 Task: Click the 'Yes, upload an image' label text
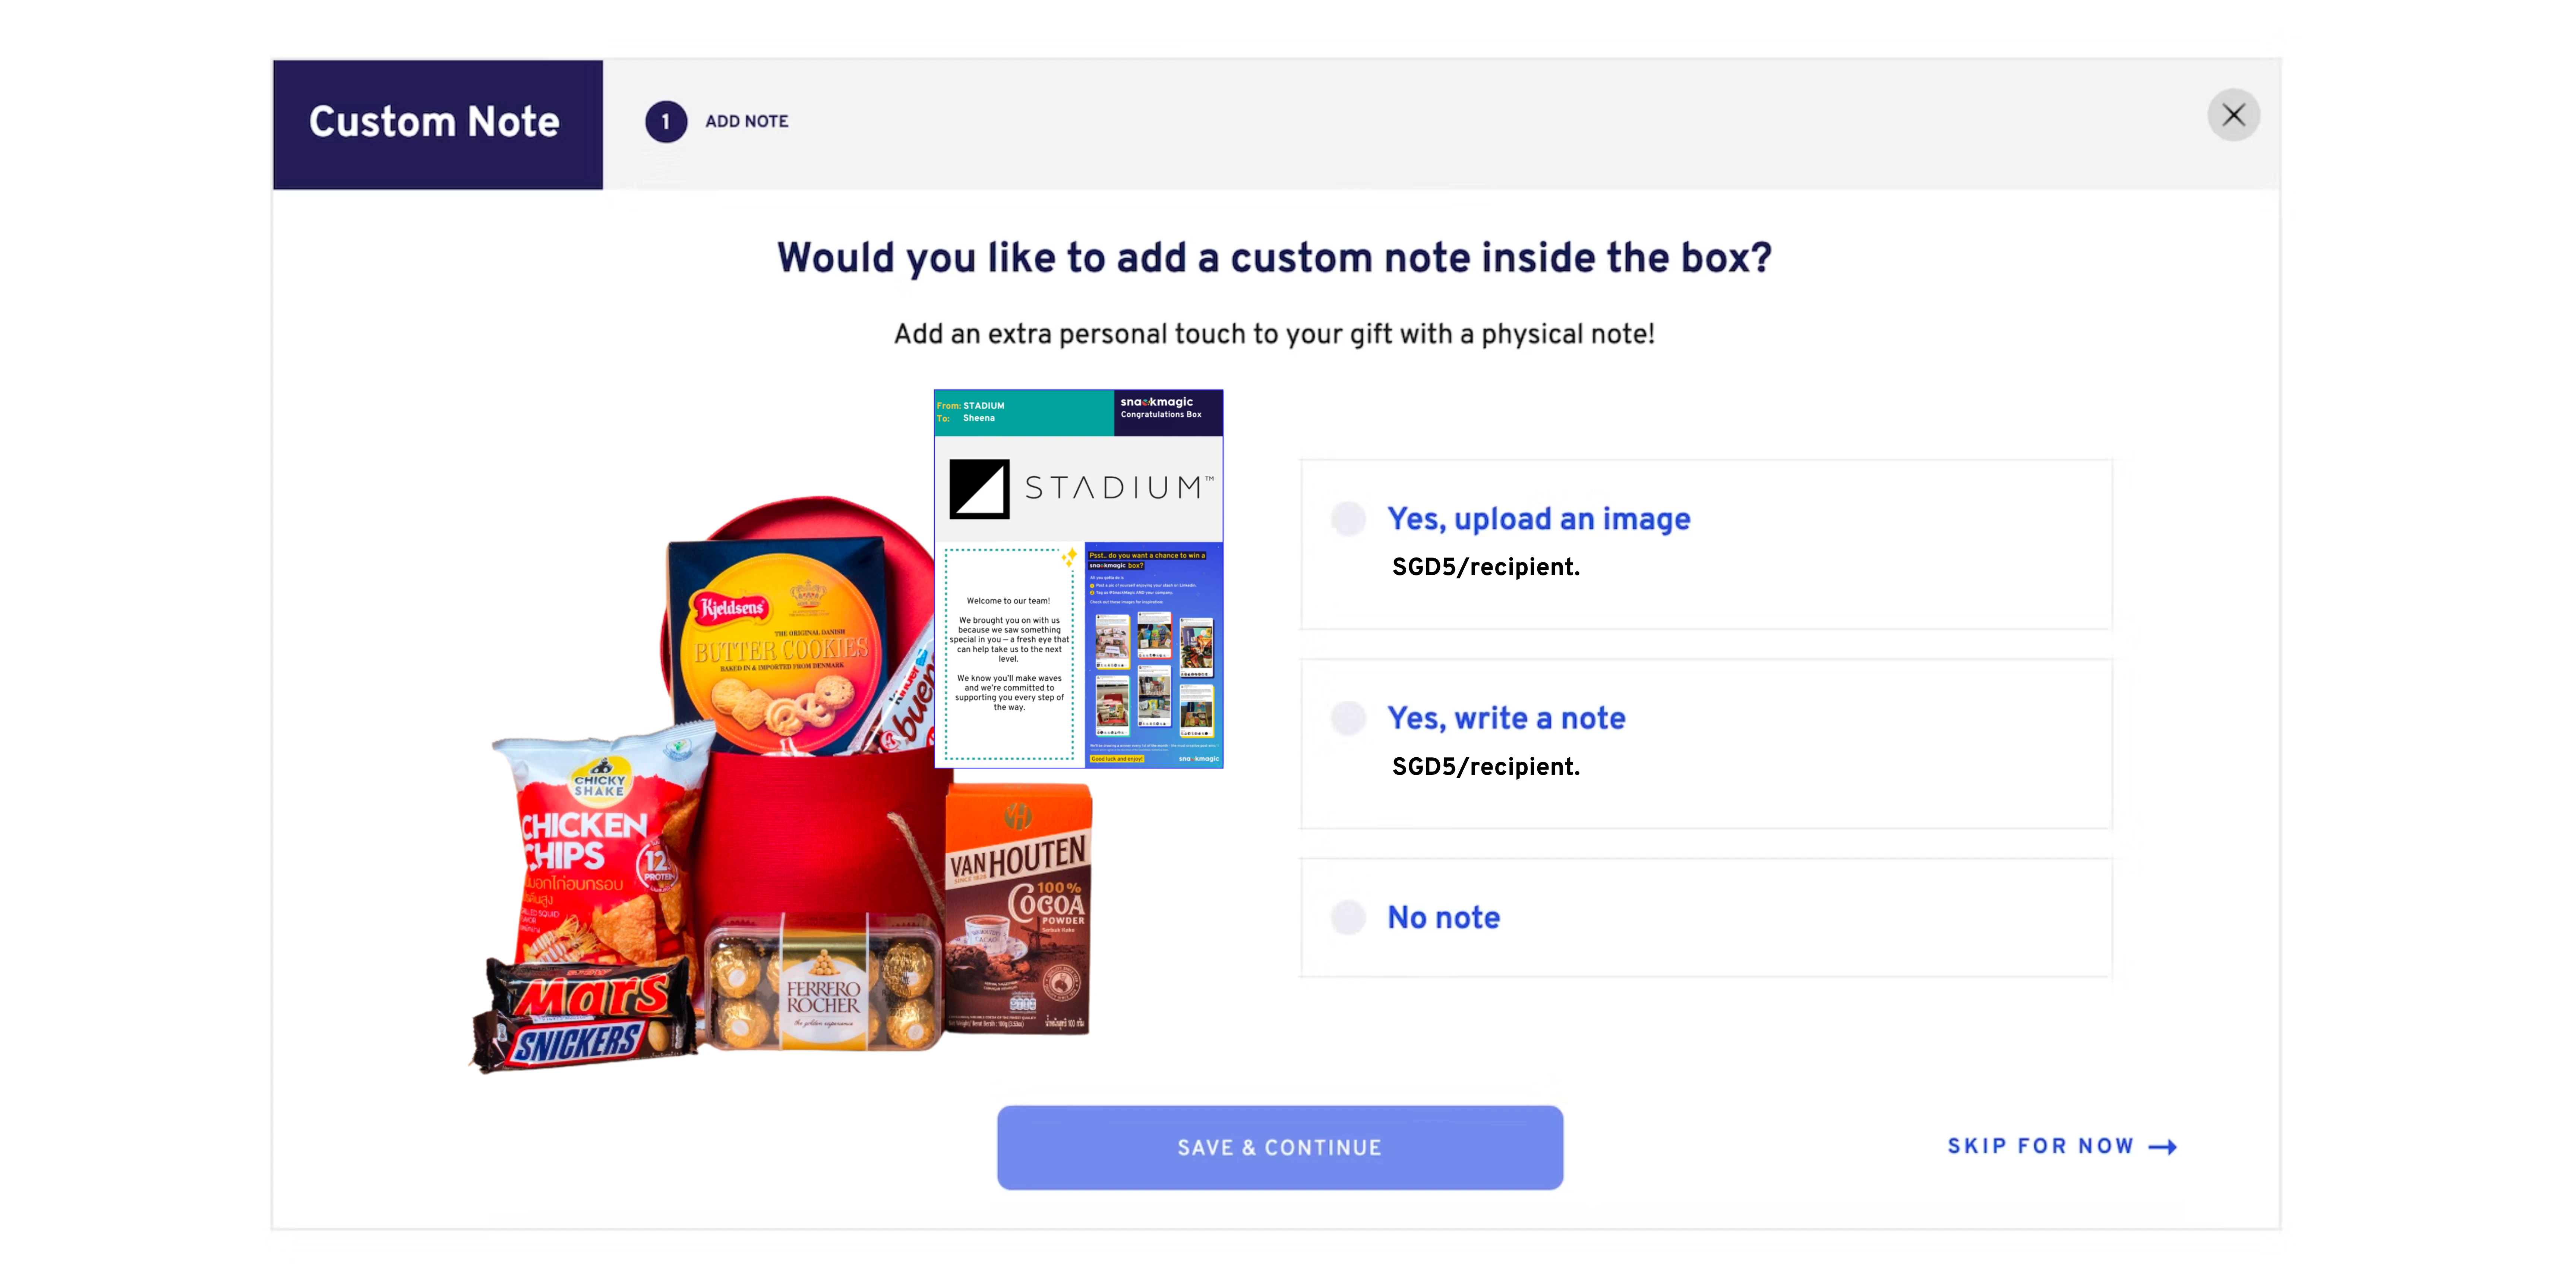[1538, 519]
